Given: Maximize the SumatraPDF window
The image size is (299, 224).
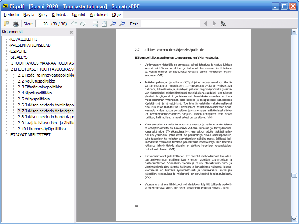Looking at the screenshot, I should tap(284, 6).
